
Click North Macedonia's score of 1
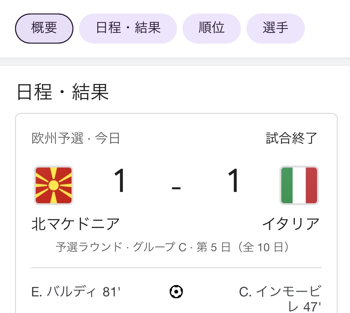[x=119, y=181]
